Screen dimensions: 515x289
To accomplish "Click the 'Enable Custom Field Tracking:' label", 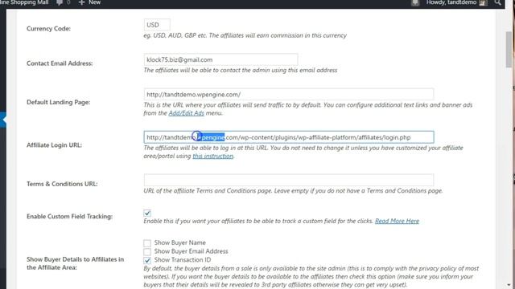I will coord(70,216).
